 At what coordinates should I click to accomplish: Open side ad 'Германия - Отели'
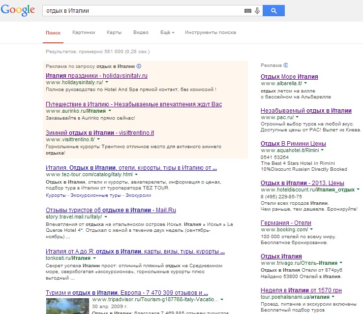click(286, 223)
